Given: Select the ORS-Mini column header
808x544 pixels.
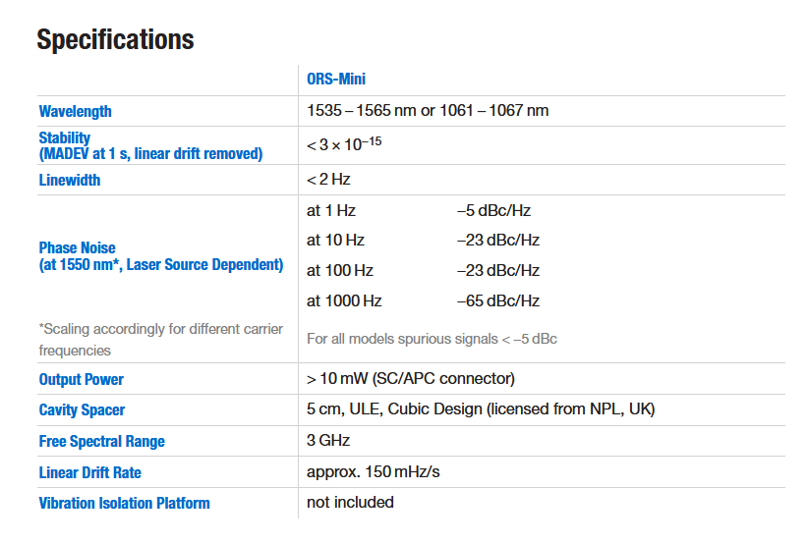Looking at the screenshot, I should pyautogui.click(x=336, y=80).
